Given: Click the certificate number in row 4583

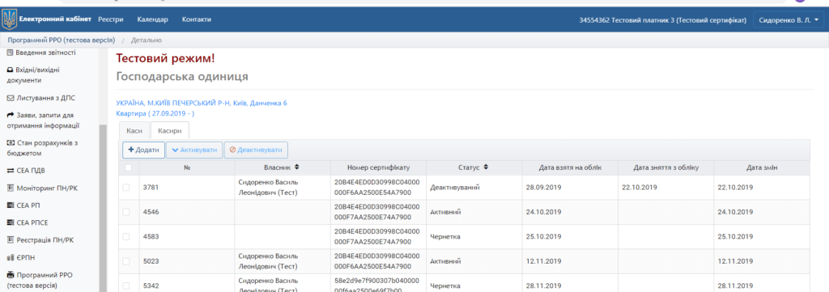Looking at the screenshot, I should [377, 236].
